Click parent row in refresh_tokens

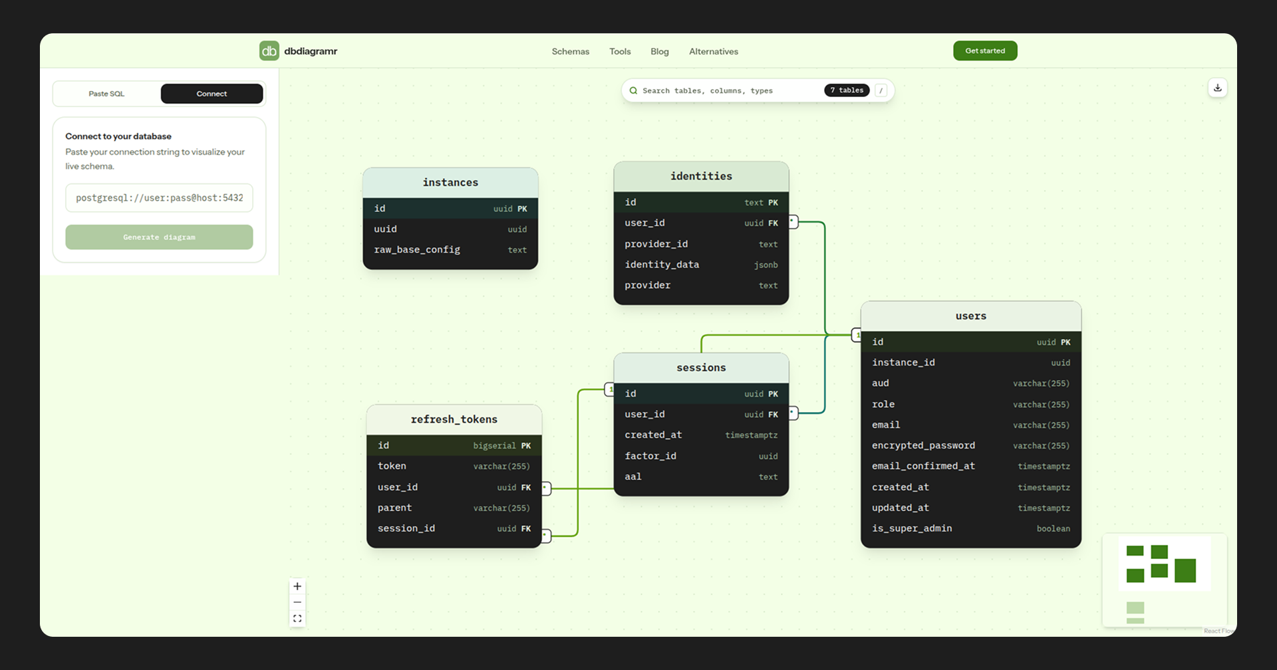pyautogui.click(x=454, y=508)
